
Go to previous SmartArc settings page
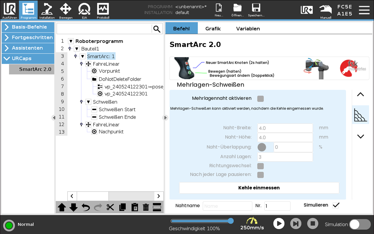360,94
